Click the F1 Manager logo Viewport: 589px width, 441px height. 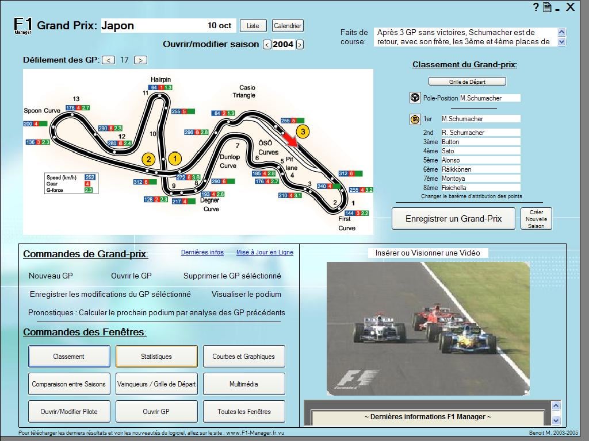point(23,26)
